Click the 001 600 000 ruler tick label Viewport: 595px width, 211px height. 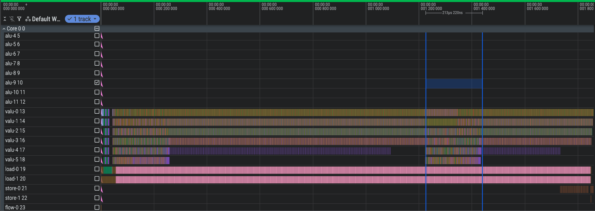(x=537, y=8)
